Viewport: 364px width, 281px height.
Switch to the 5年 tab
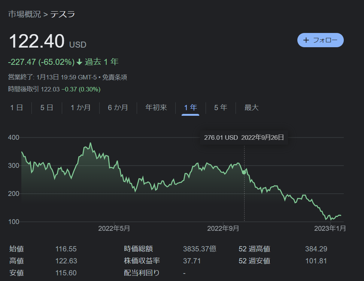(221, 108)
